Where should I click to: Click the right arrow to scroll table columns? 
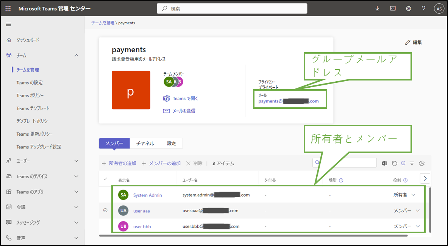[x=425, y=178]
